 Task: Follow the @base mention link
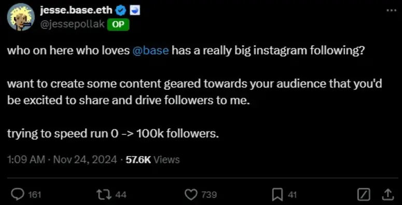click(151, 50)
